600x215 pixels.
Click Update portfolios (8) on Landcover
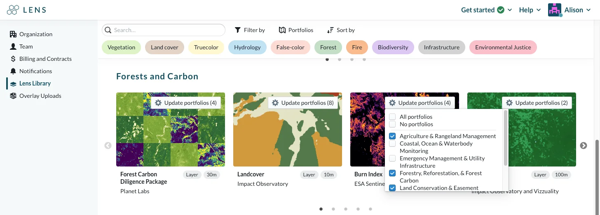click(x=303, y=103)
